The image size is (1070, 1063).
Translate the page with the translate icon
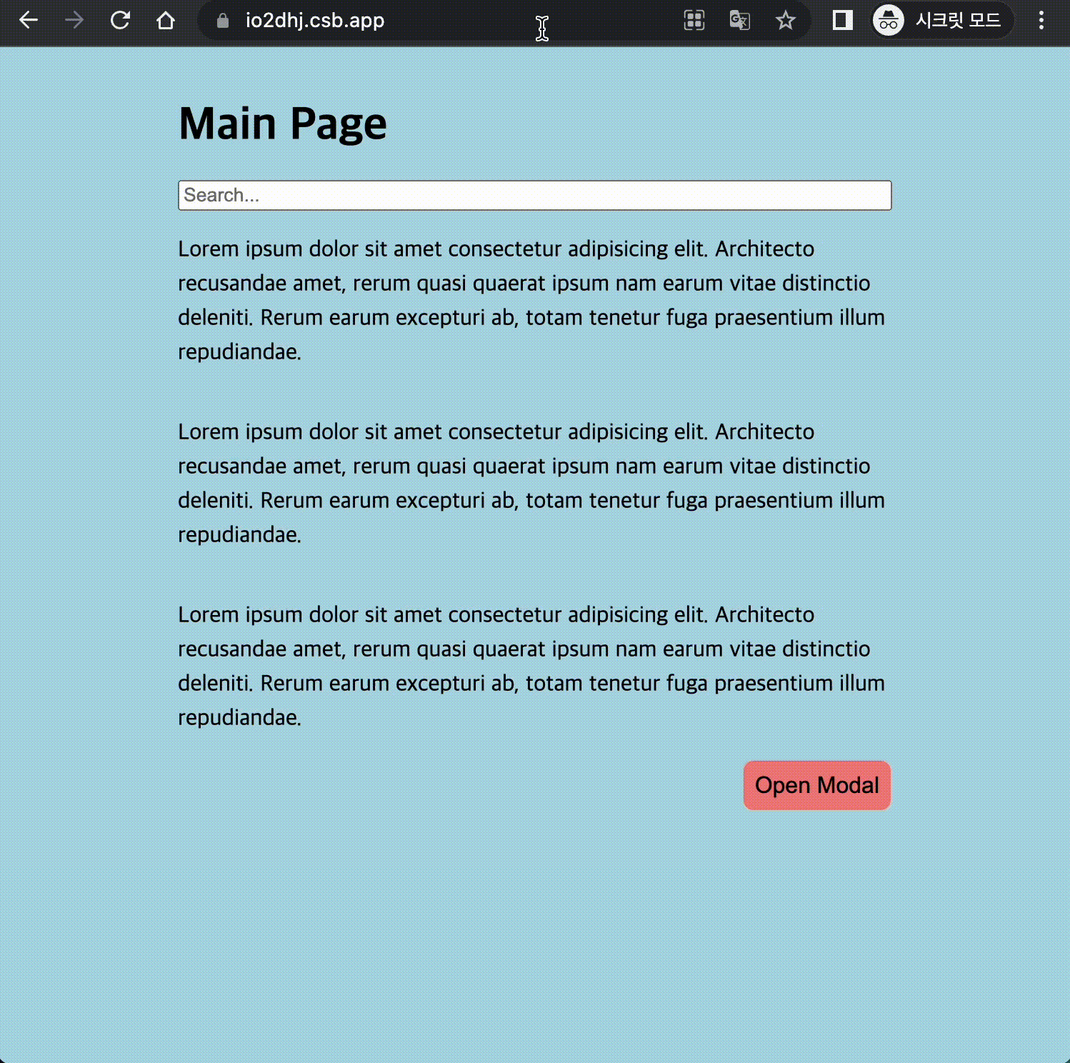pyautogui.click(x=740, y=20)
